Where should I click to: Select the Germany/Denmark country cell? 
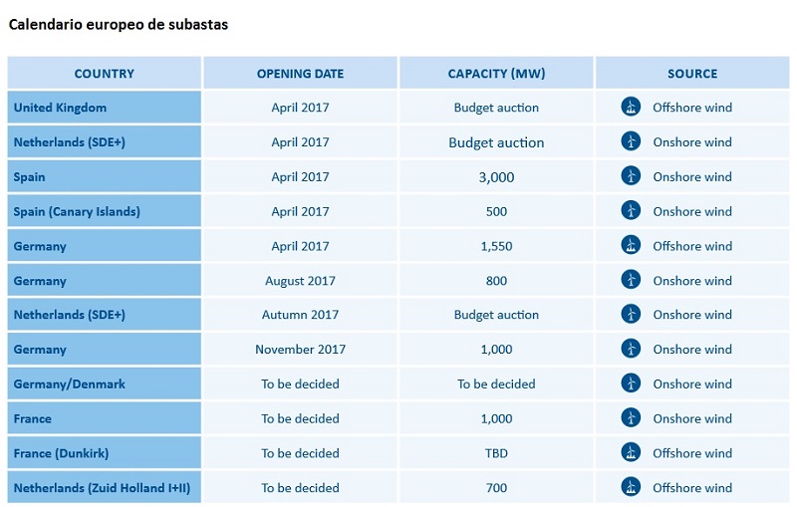coord(70,384)
